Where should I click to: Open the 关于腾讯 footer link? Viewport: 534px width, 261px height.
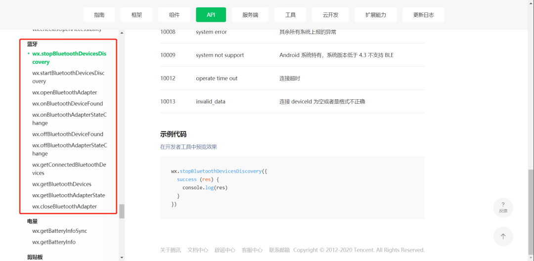170,250
